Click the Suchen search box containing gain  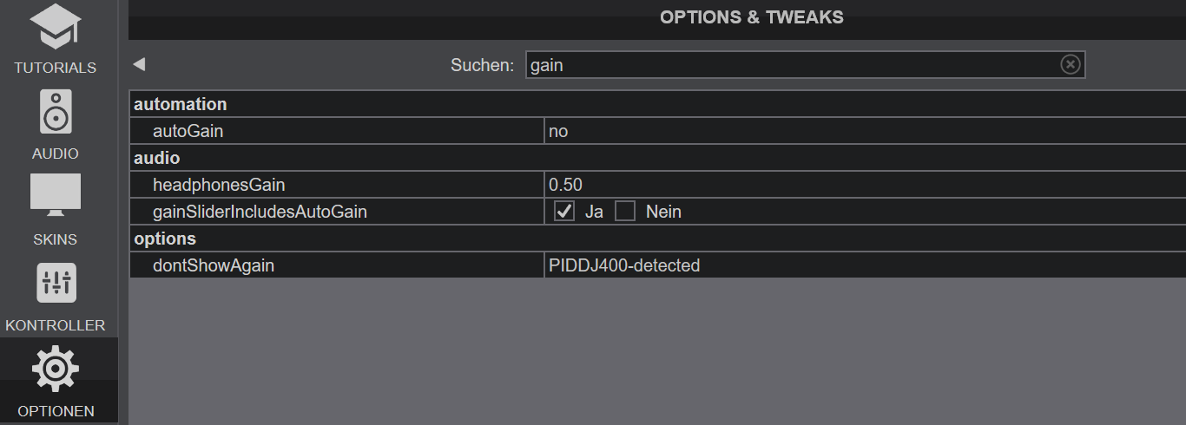(805, 65)
